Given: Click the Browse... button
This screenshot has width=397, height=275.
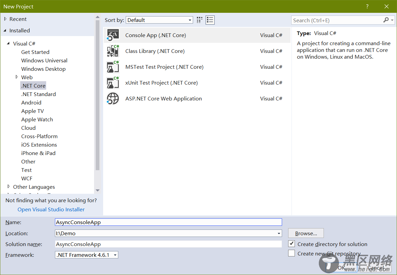Looking at the screenshot, I should pos(306,233).
